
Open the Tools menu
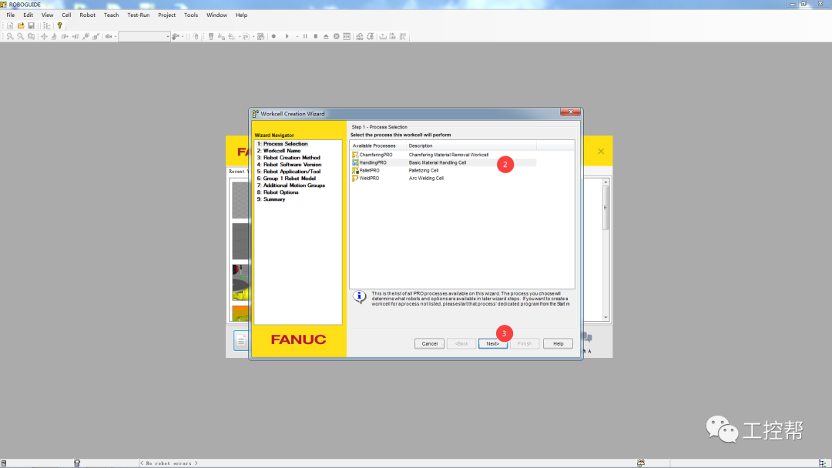pos(191,15)
